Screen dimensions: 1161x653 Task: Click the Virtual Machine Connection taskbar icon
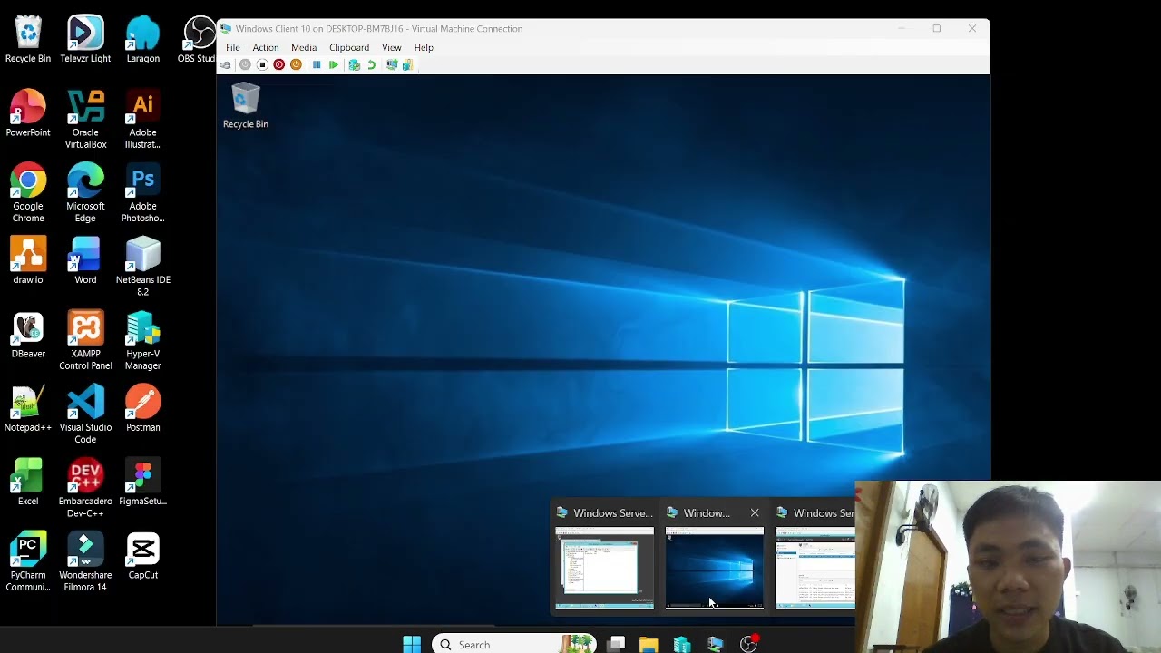click(x=715, y=644)
